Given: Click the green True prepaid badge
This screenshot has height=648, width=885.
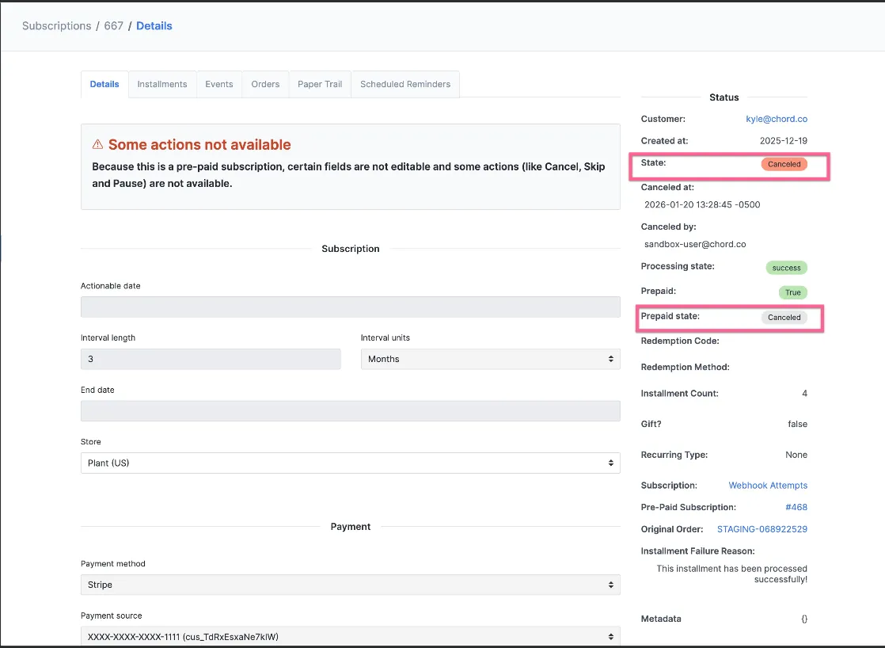Looking at the screenshot, I should click(x=793, y=292).
